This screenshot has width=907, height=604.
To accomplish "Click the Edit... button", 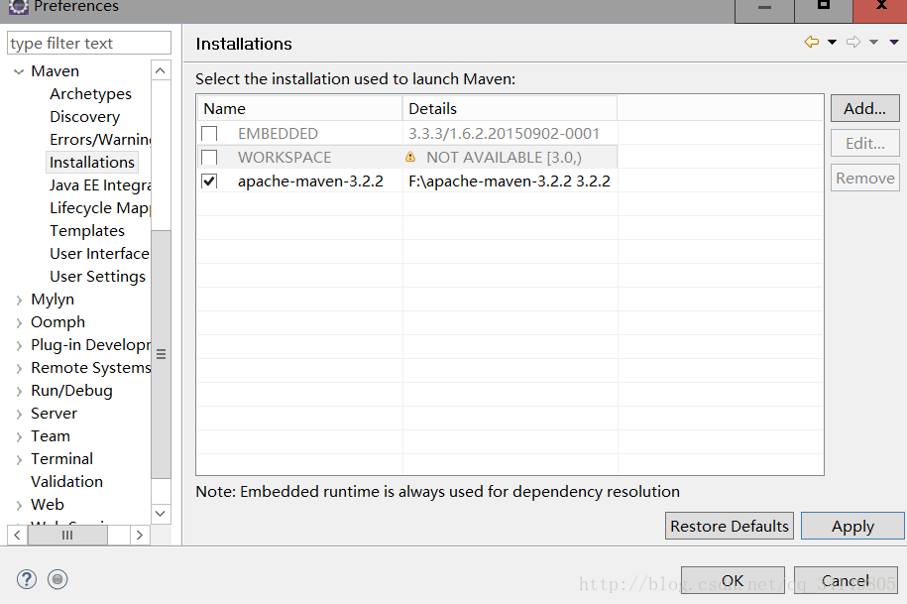I will (x=864, y=143).
